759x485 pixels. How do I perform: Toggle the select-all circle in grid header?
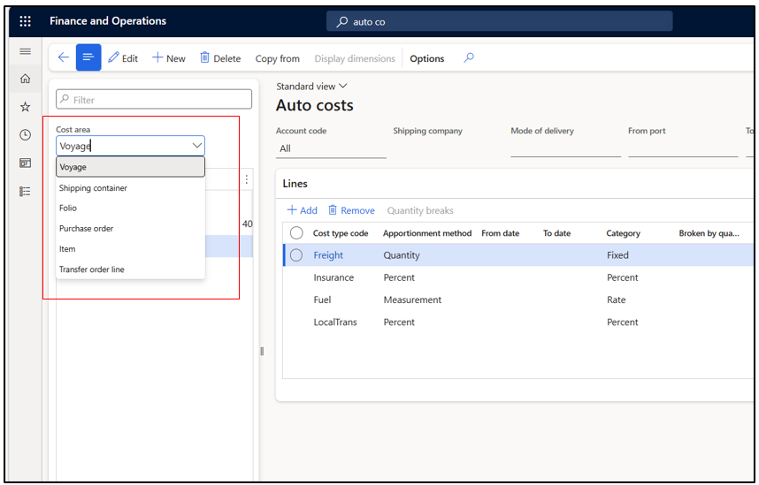pyautogui.click(x=296, y=233)
